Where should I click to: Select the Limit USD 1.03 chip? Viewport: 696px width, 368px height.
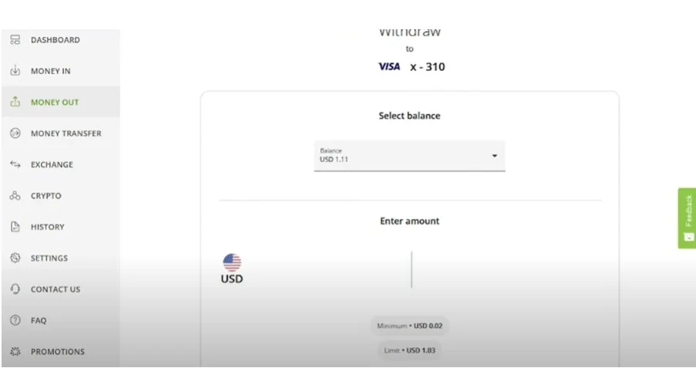pyautogui.click(x=410, y=352)
